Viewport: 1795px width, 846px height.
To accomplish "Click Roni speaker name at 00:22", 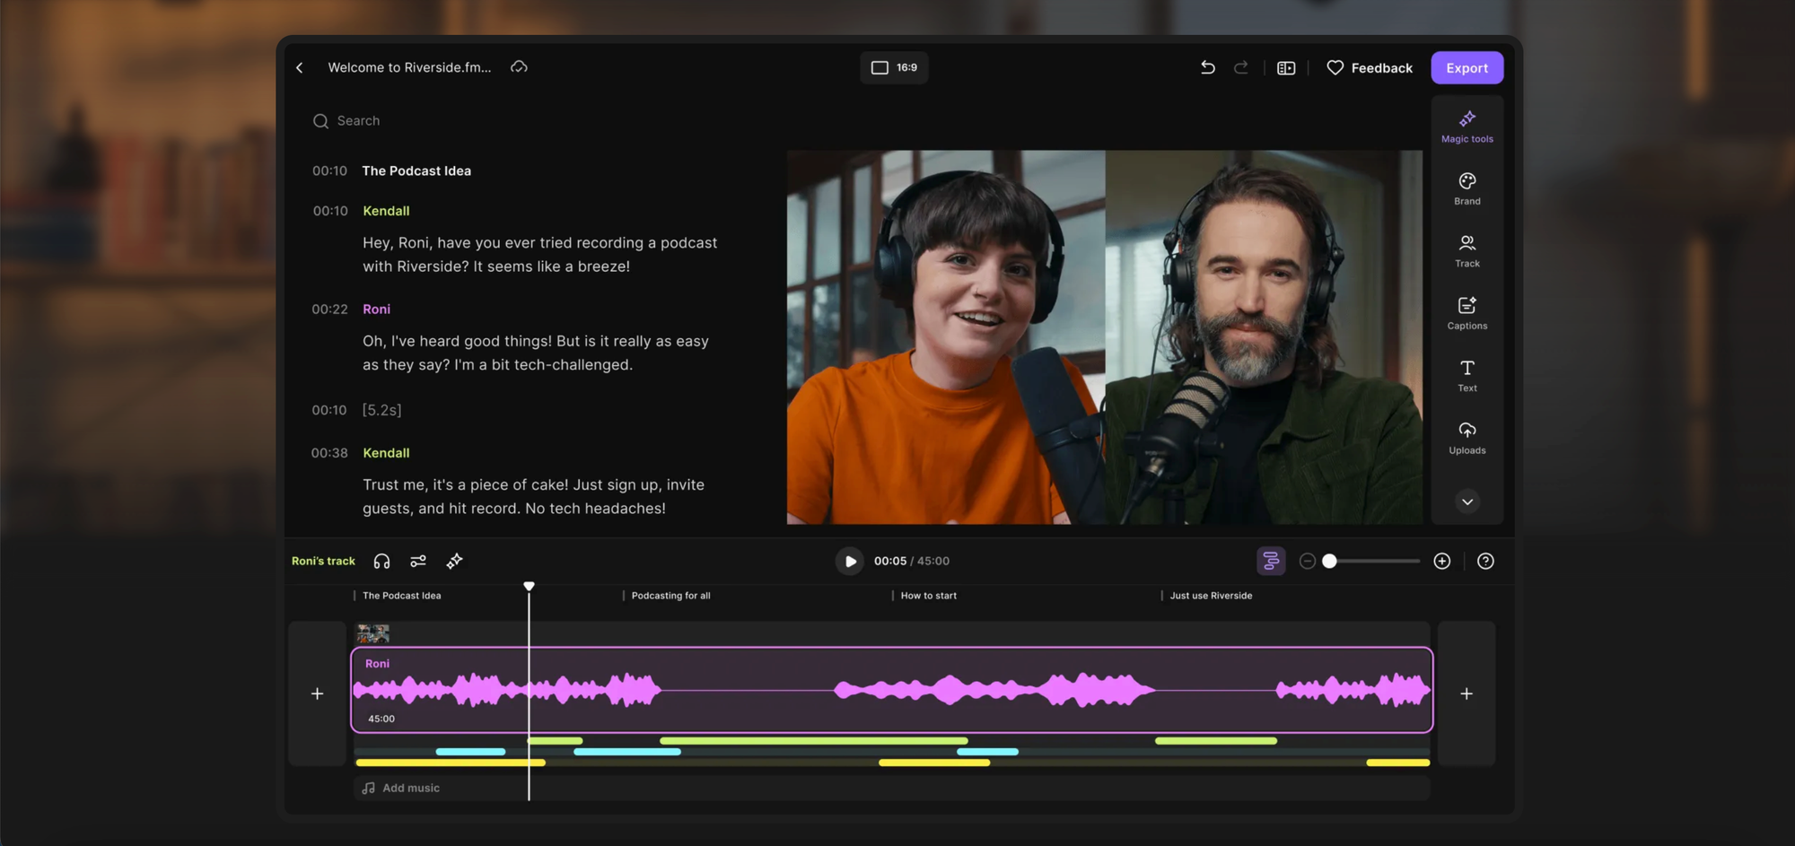I will pos(376,309).
